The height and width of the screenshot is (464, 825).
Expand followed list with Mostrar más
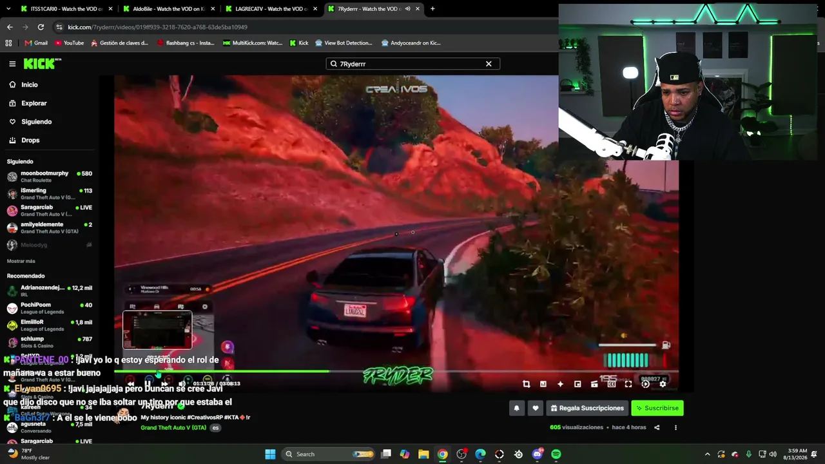pyautogui.click(x=21, y=261)
